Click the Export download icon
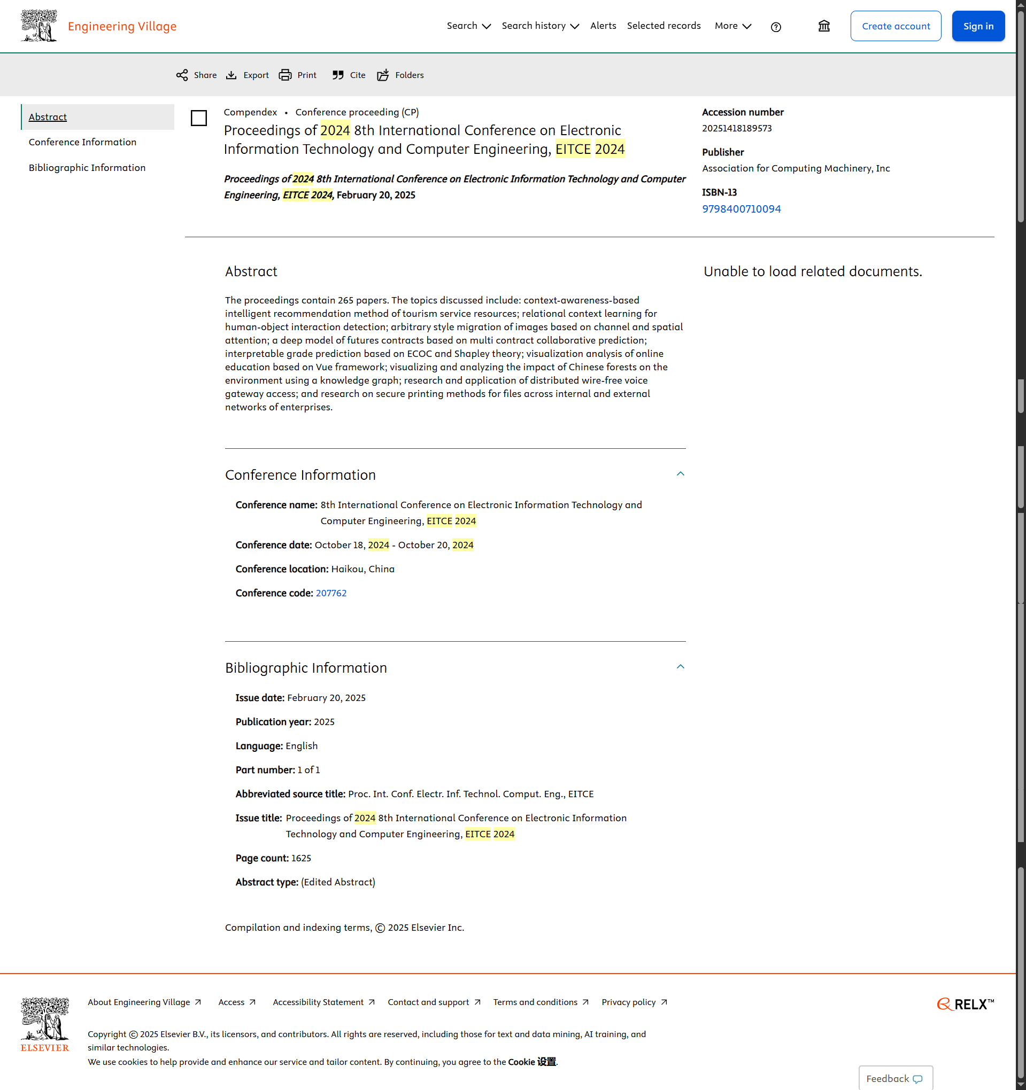1026x1090 pixels. click(x=232, y=75)
